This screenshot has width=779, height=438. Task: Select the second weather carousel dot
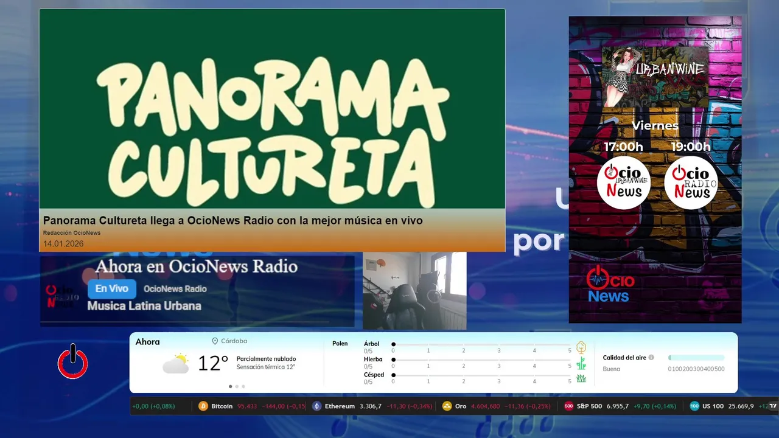237,386
